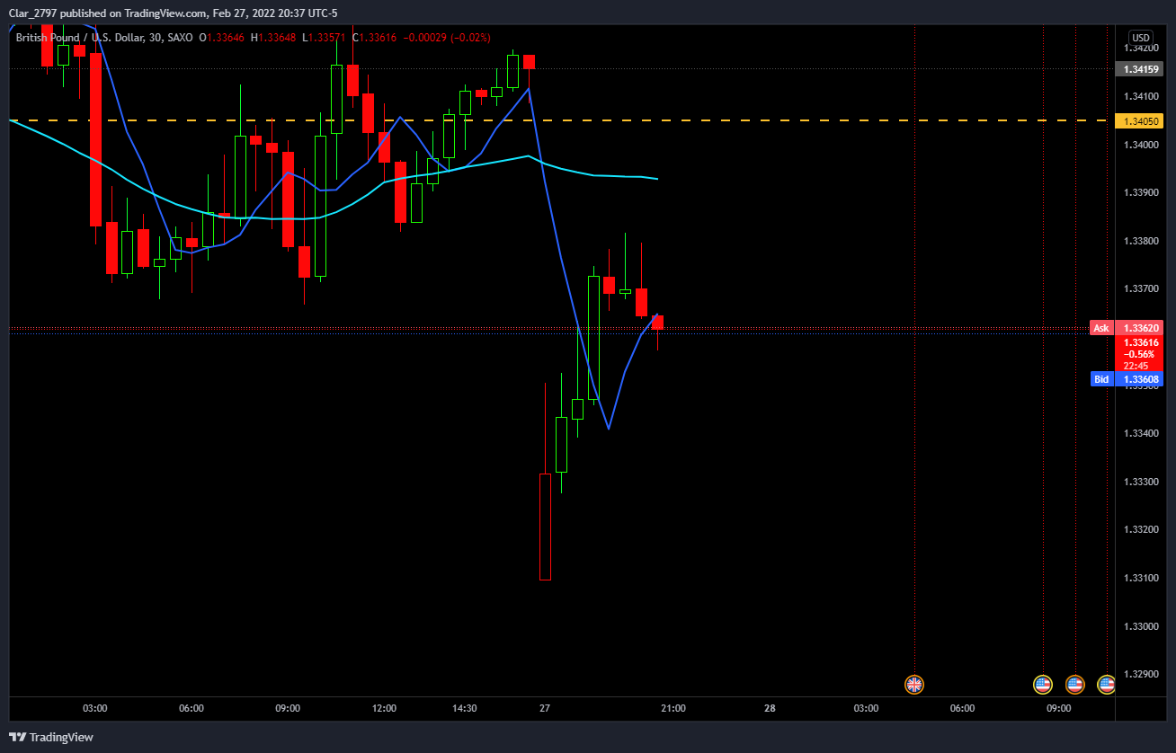This screenshot has width=1176, height=753.
Task: Click the 21:00 time axis label
Action: 673,708
